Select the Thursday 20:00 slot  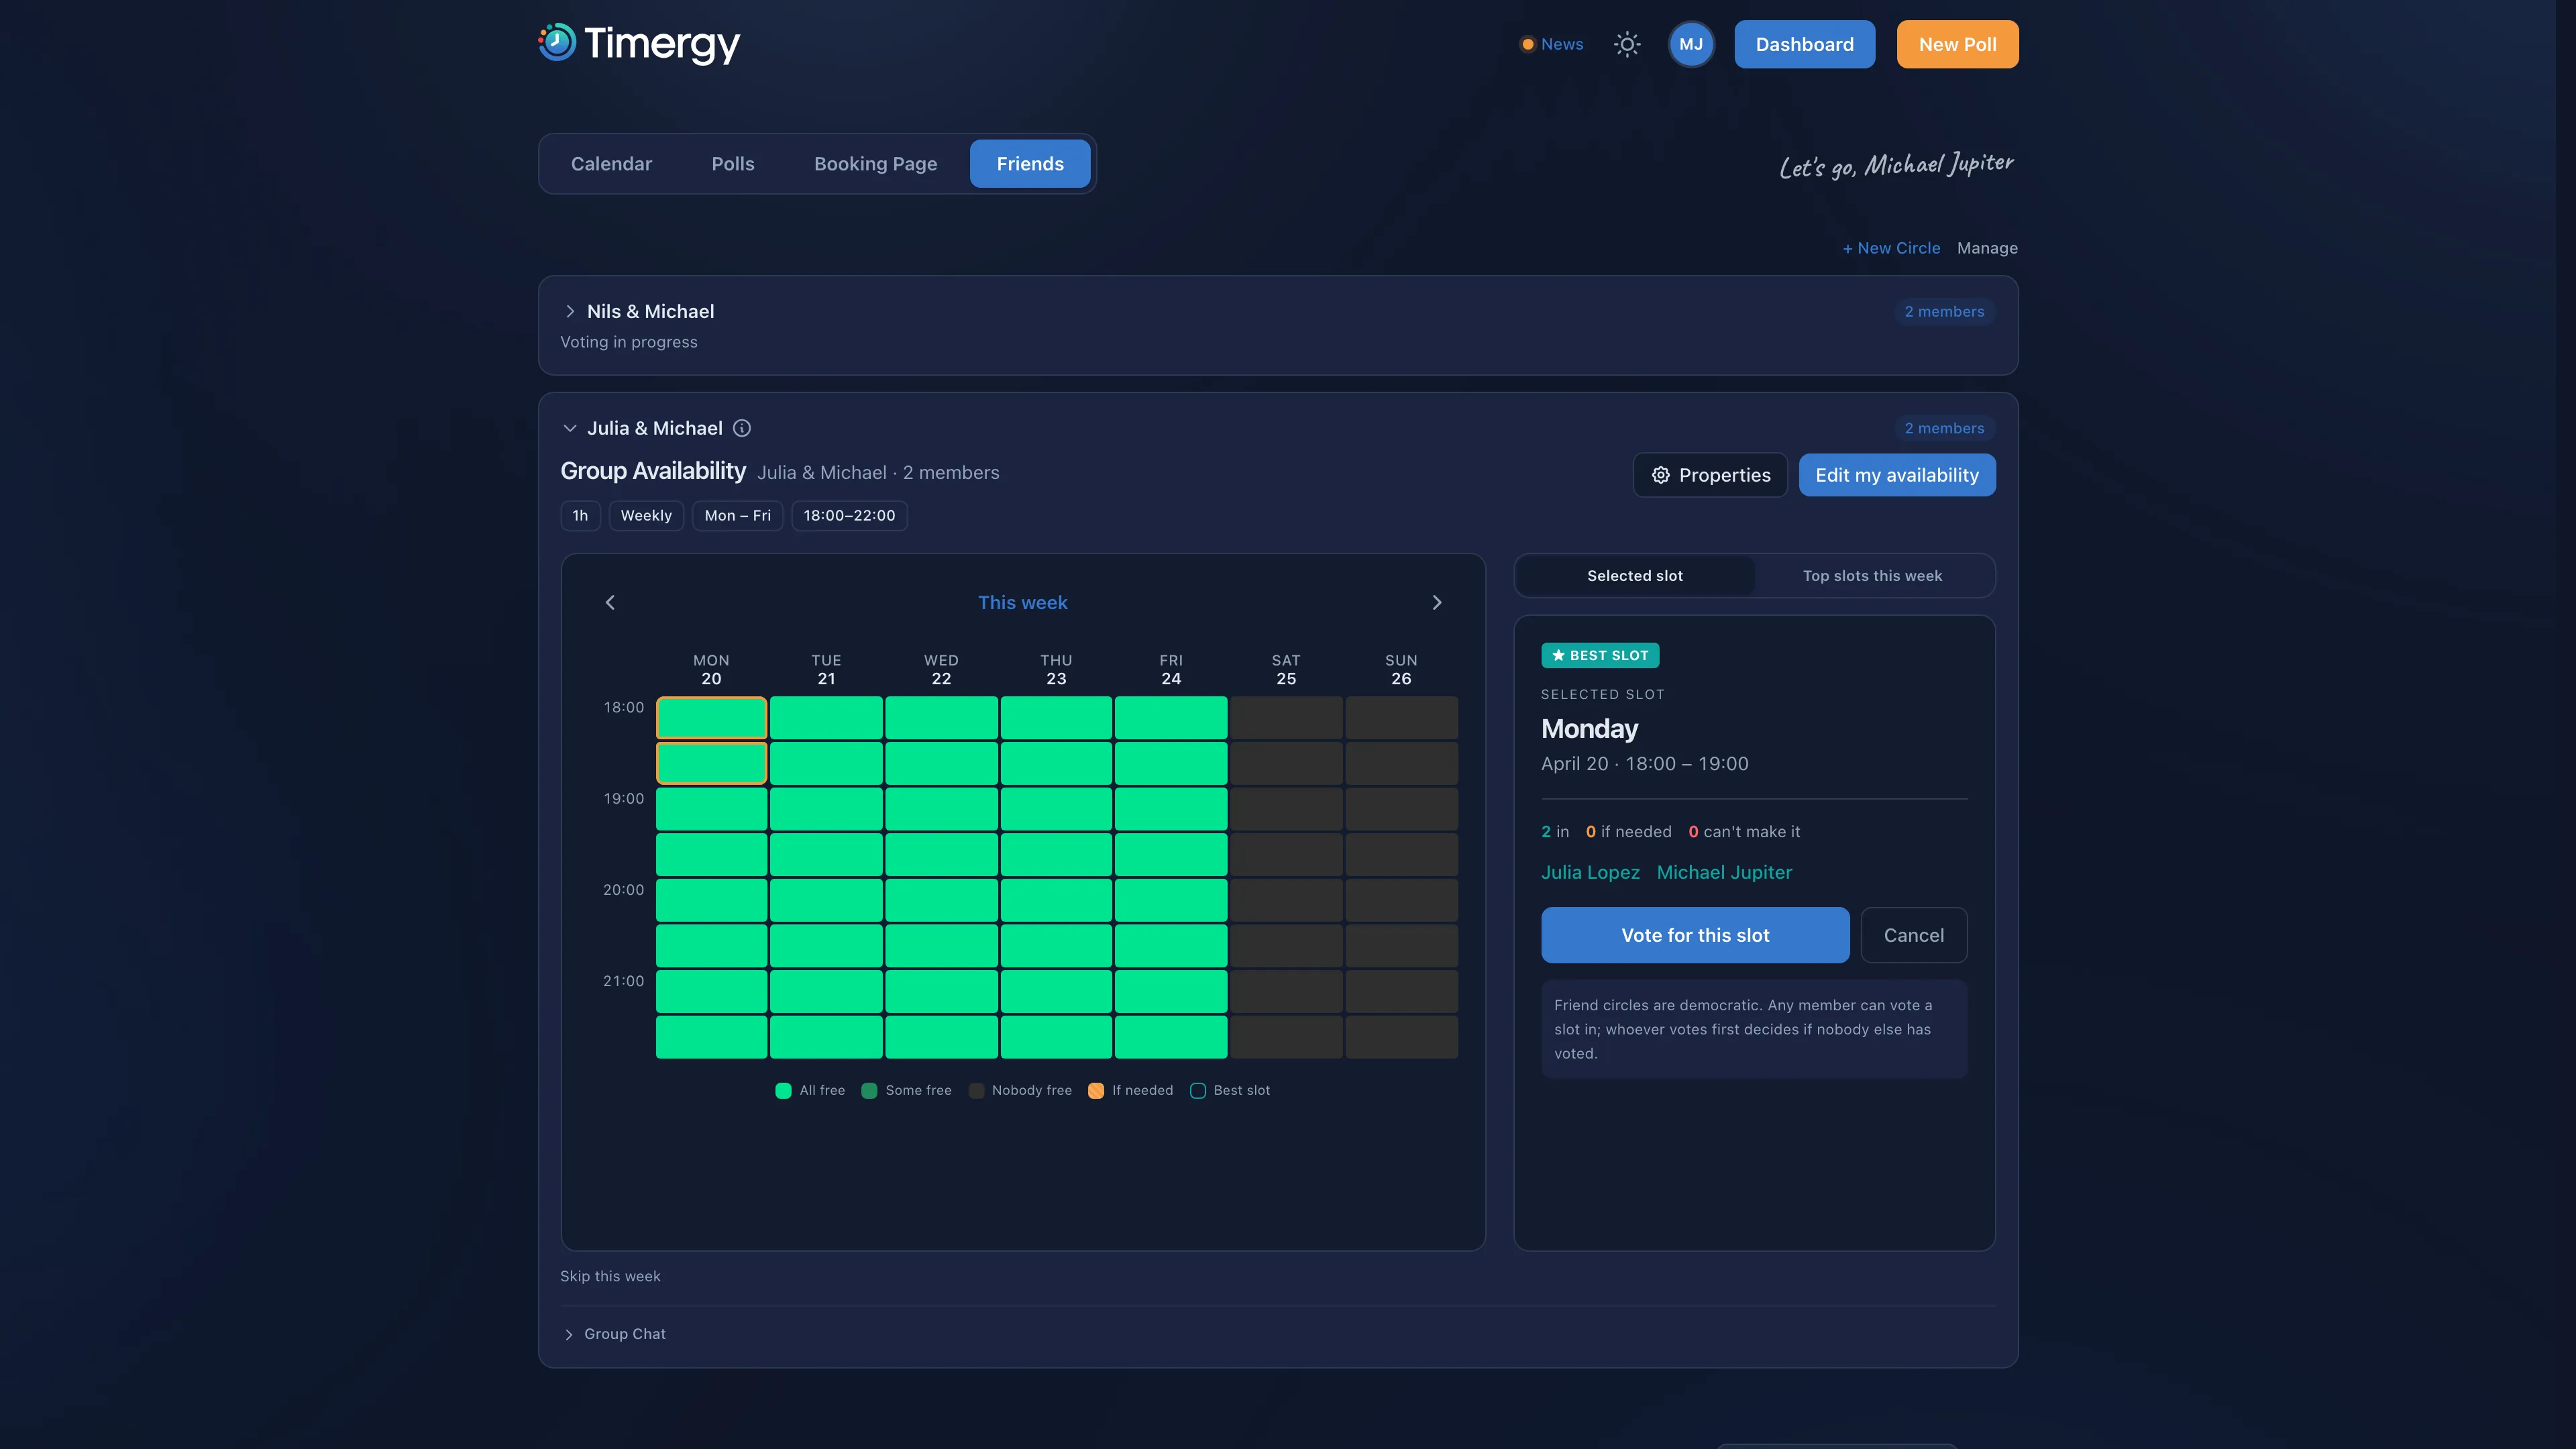click(x=1056, y=900)
